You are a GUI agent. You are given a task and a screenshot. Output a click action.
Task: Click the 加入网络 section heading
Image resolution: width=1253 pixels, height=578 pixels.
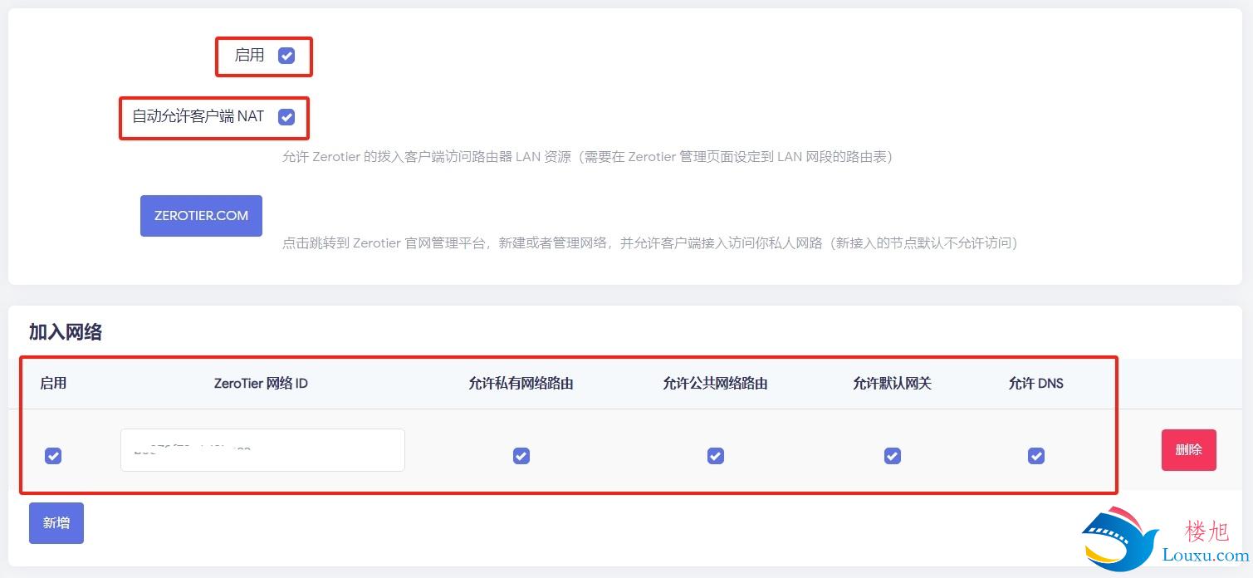66,332
